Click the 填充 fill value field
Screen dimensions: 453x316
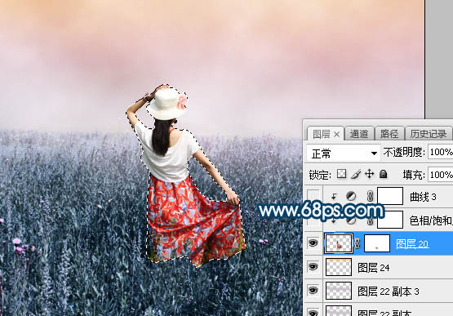(440, 175)
